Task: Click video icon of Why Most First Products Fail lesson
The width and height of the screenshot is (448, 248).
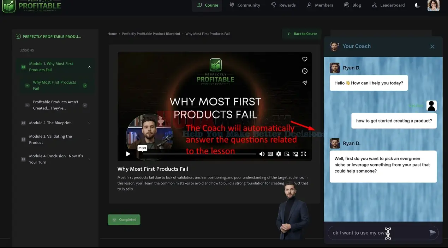Action: (x=27, y=85)
